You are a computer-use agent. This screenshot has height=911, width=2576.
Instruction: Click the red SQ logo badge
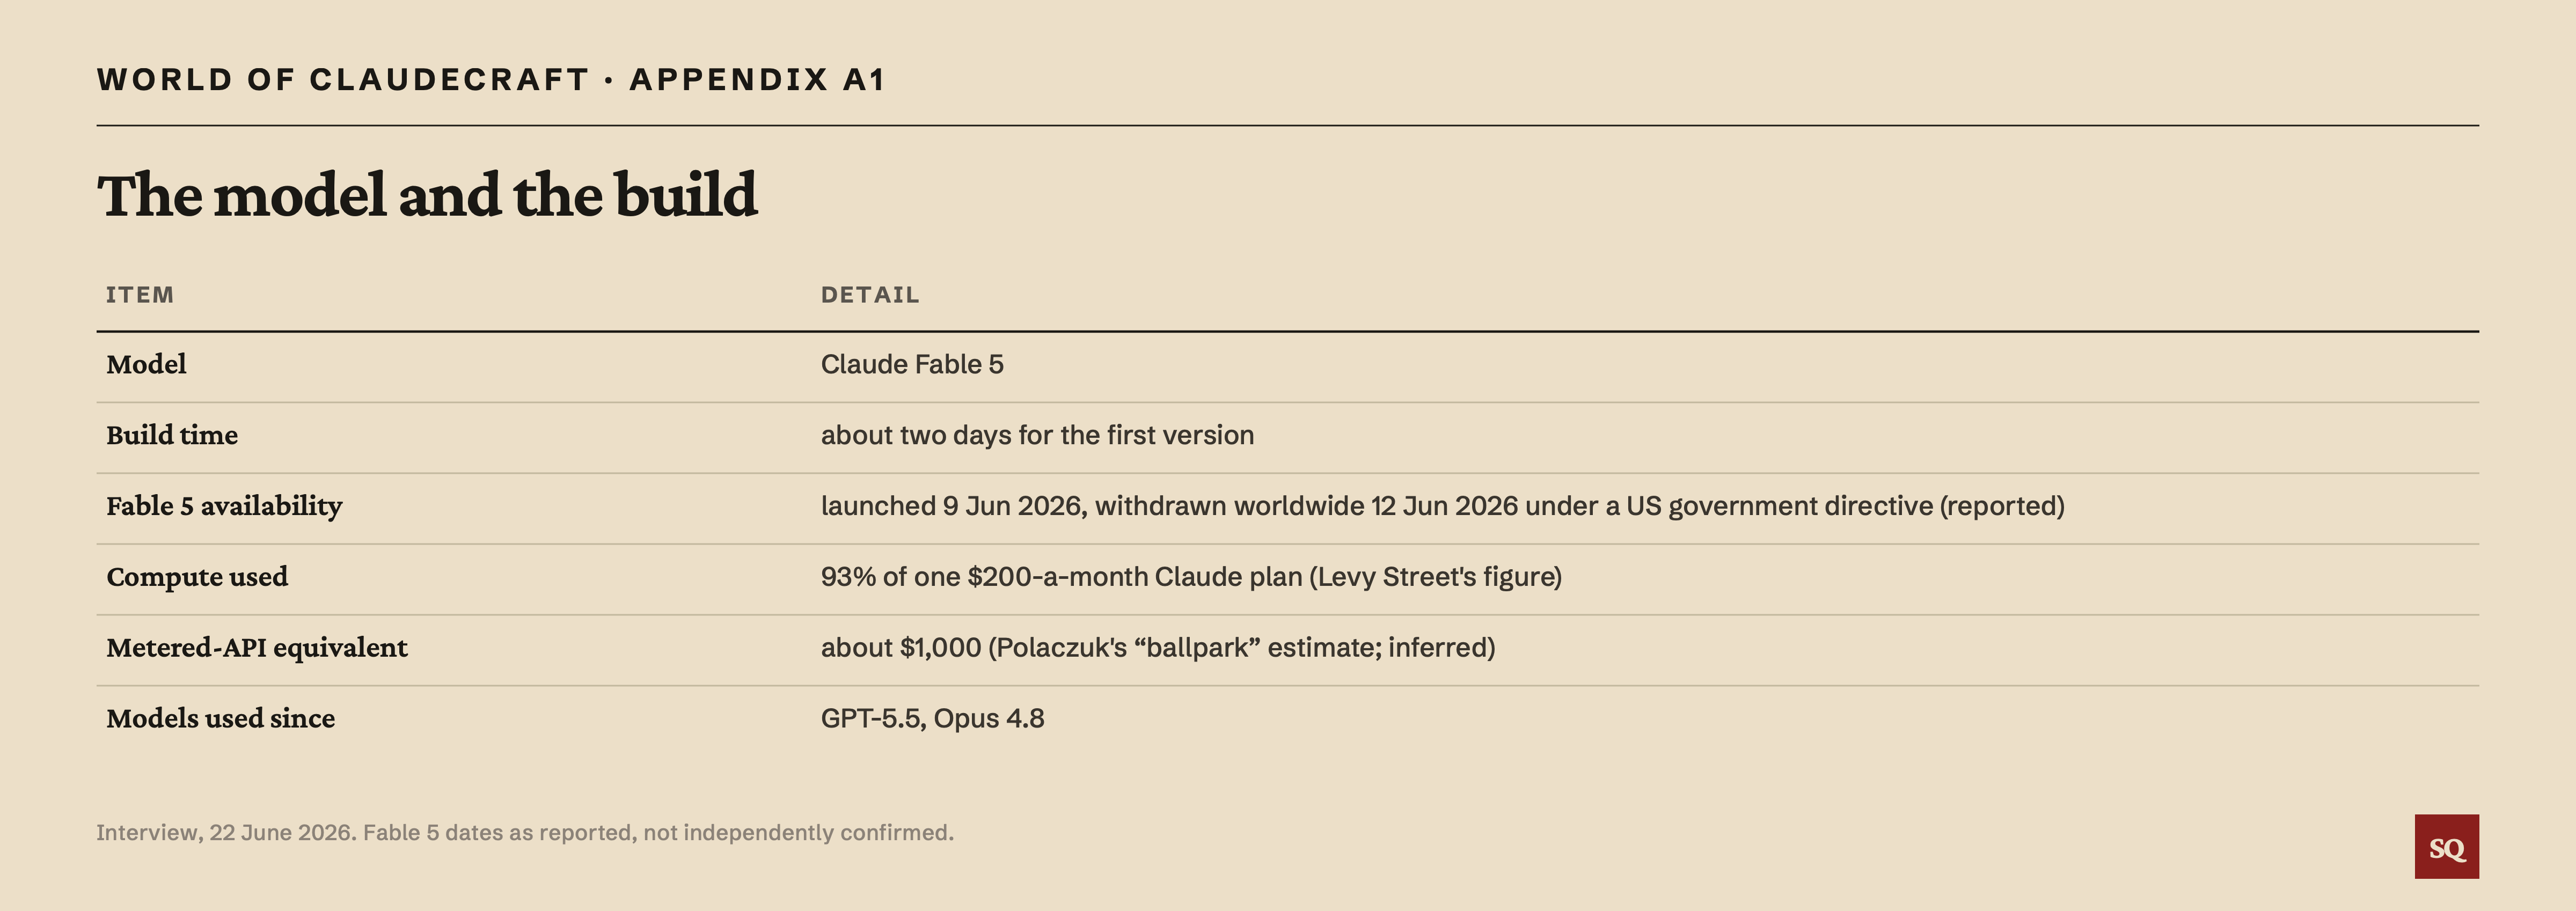2446,846
